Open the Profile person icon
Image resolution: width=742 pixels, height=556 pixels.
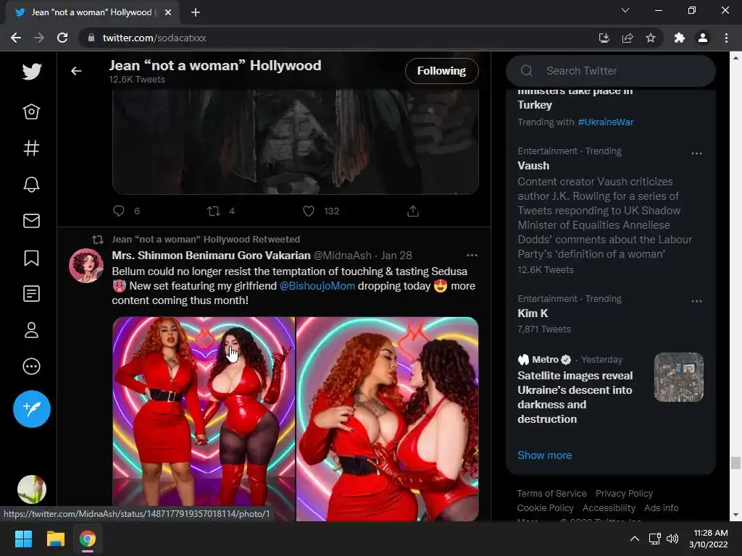32,330
